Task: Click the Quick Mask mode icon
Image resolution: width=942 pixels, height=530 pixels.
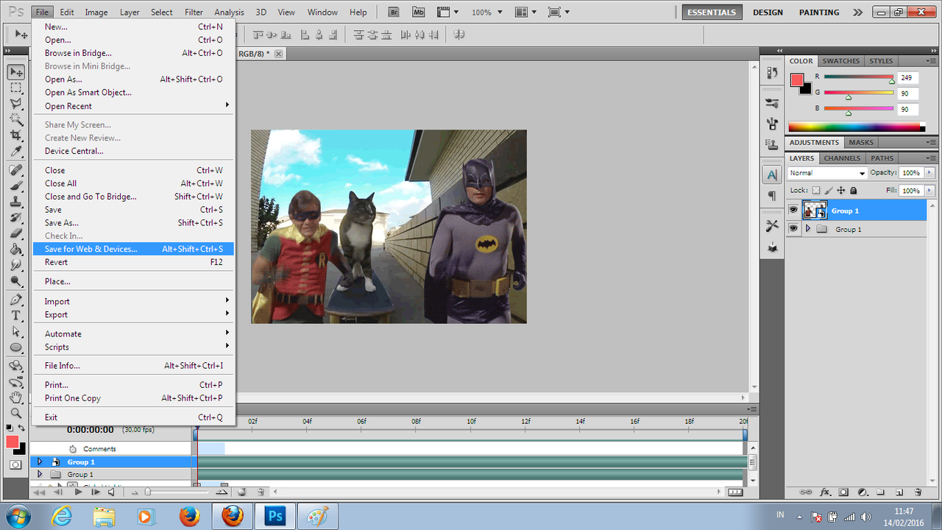Action: [x=15, y=464]
